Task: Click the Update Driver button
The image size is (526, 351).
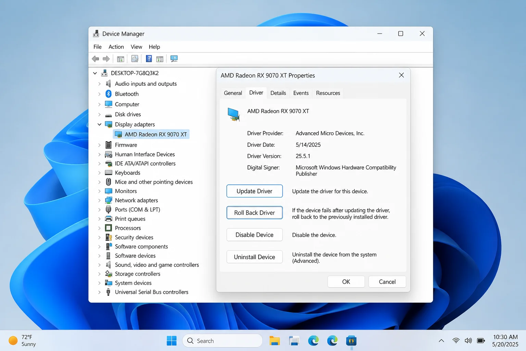Action: (254, 191)
